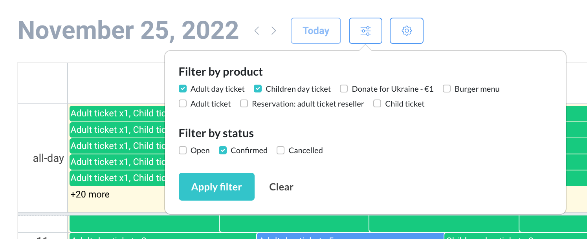Image resolution: width=587 pixels, height=239 pixels.
Task: Expand the +20 more events link
Action: [90, 194]
